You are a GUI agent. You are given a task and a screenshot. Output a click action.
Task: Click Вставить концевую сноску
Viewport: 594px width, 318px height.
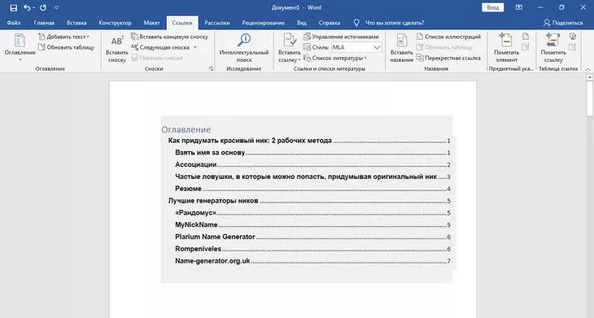(170, 37)
